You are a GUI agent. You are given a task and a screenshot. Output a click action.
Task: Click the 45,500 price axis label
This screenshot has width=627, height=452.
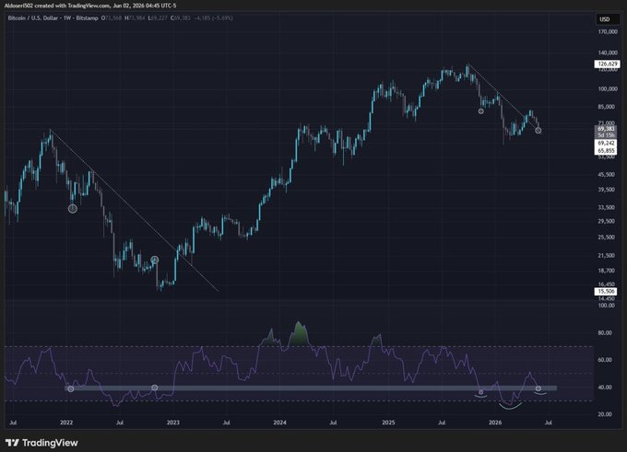(x=607, y=175)
